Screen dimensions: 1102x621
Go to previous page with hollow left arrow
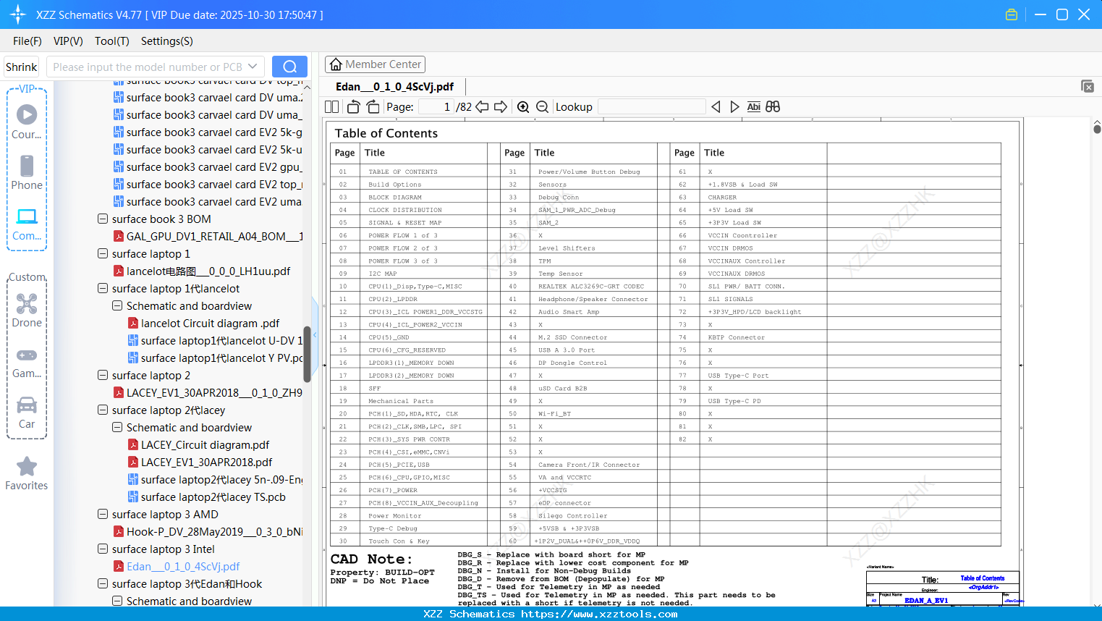click(482, 107)
